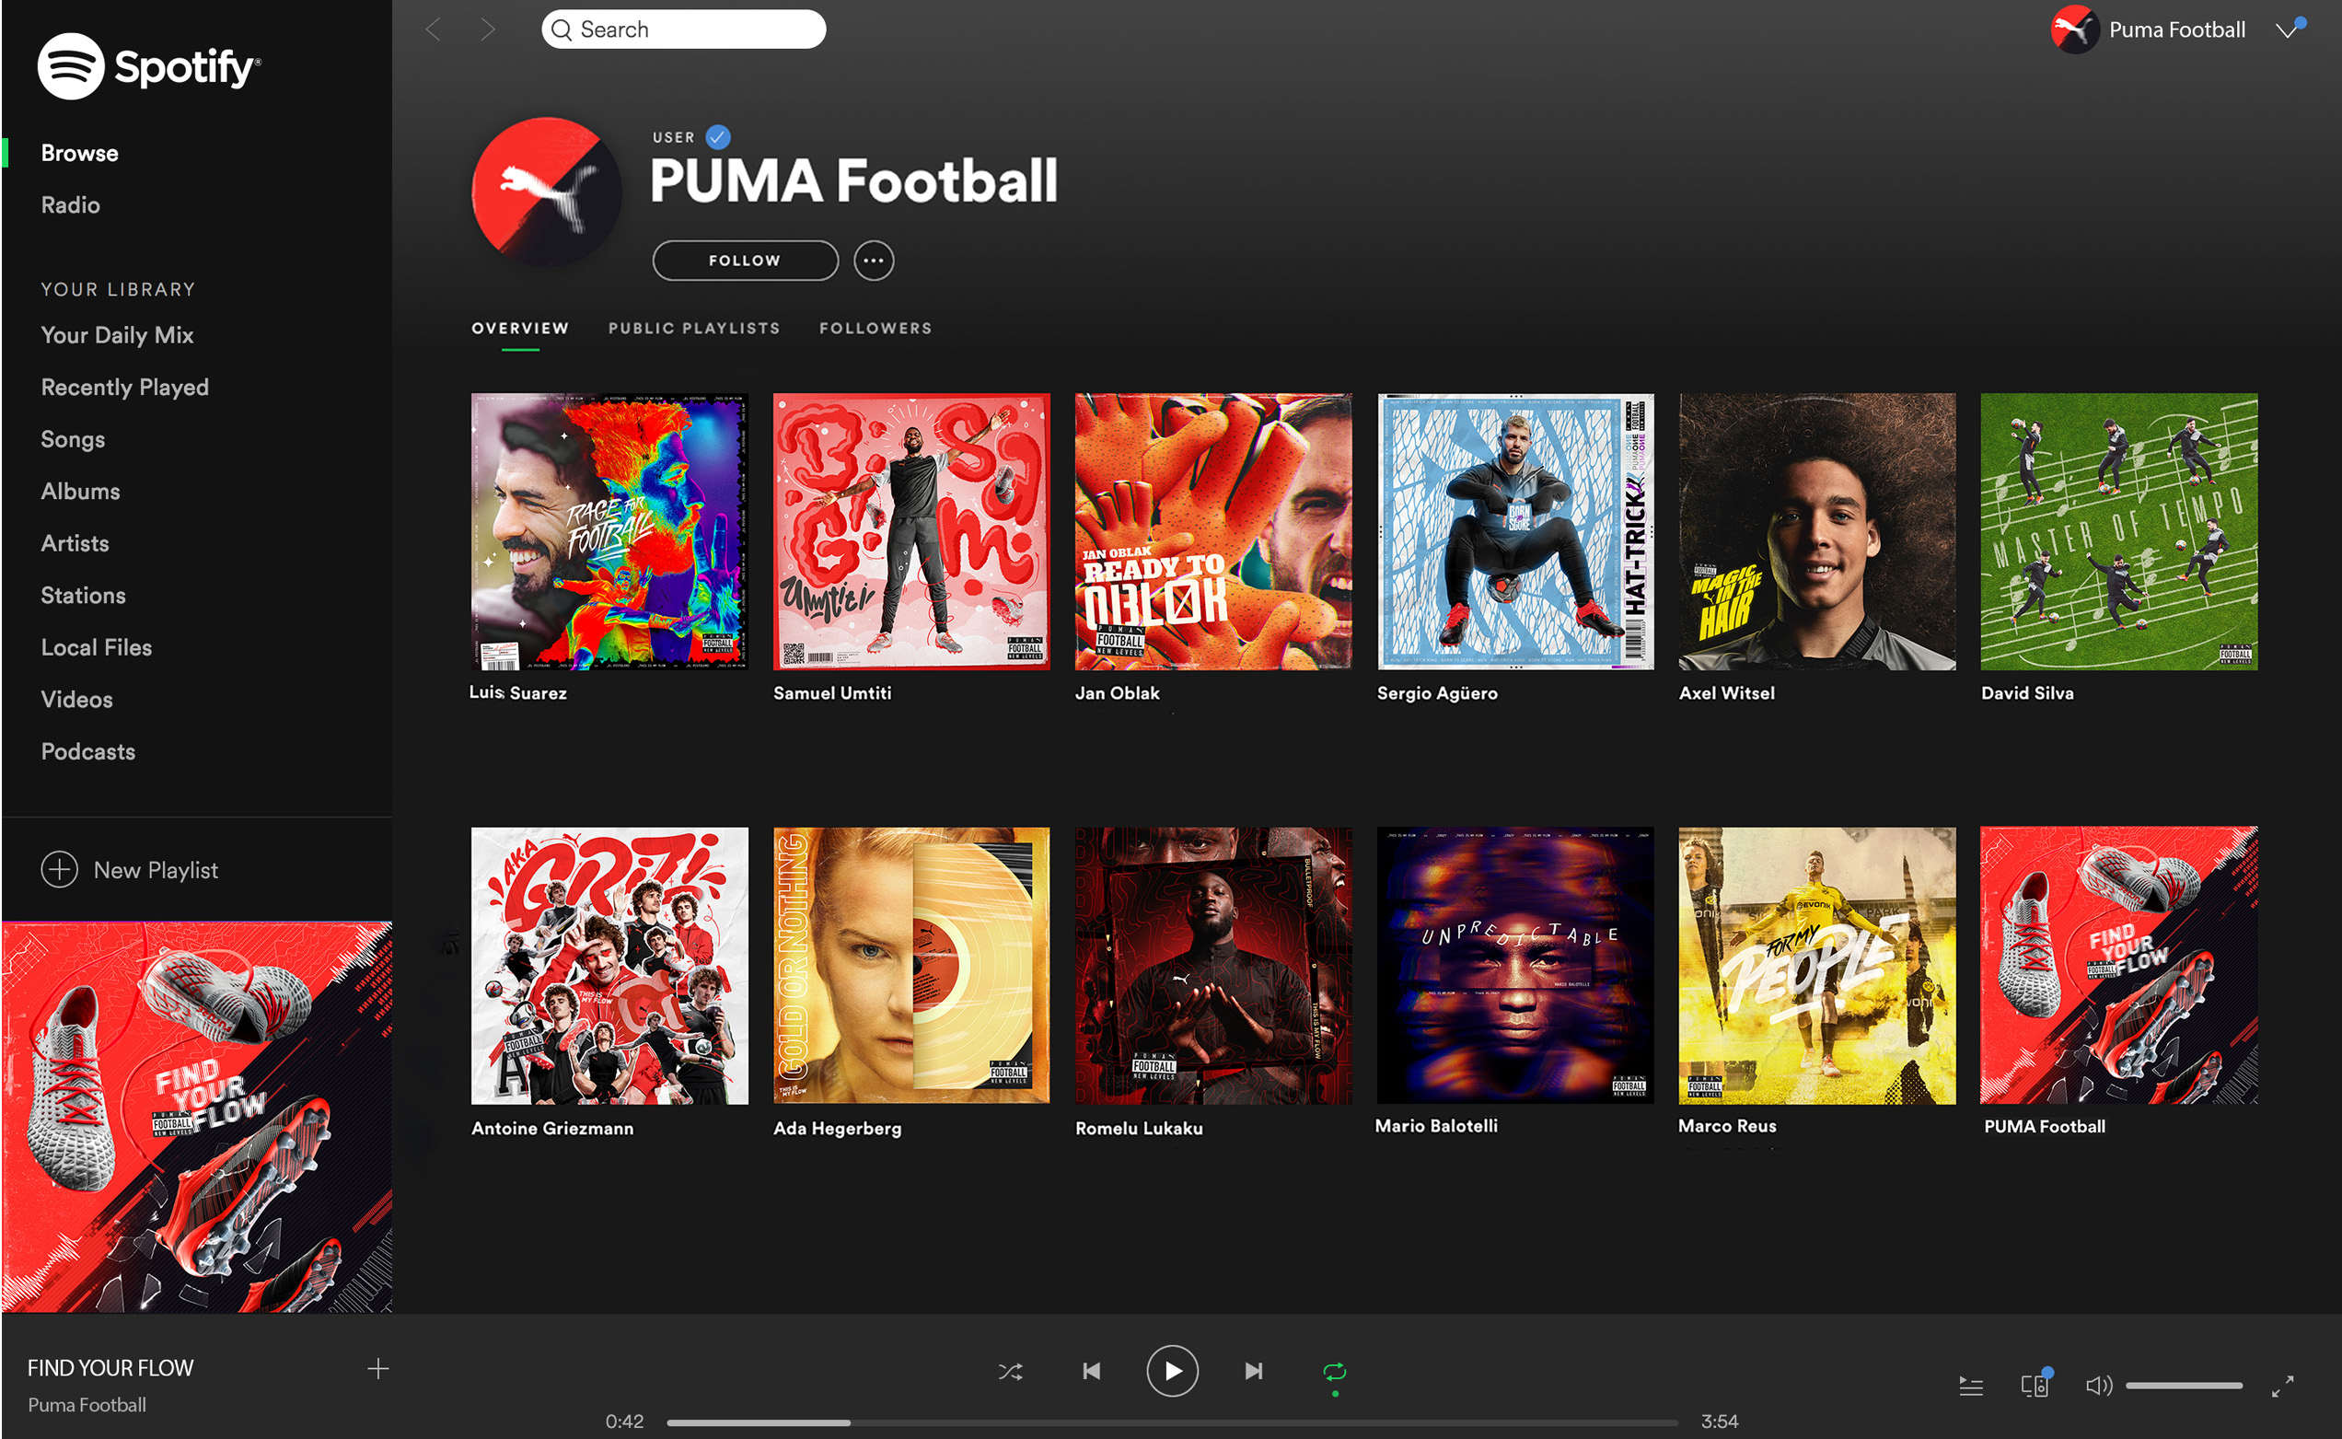Image resolution: width=2342 pixels, height=1439 pixels.
Task: Open Videos in your library
Action: 76,700
